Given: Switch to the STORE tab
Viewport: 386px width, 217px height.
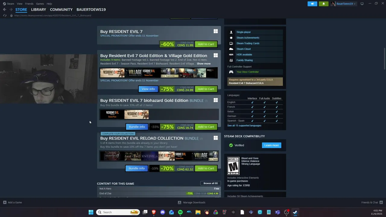Looking at the screenshot, I should click(x=21, y=10).
